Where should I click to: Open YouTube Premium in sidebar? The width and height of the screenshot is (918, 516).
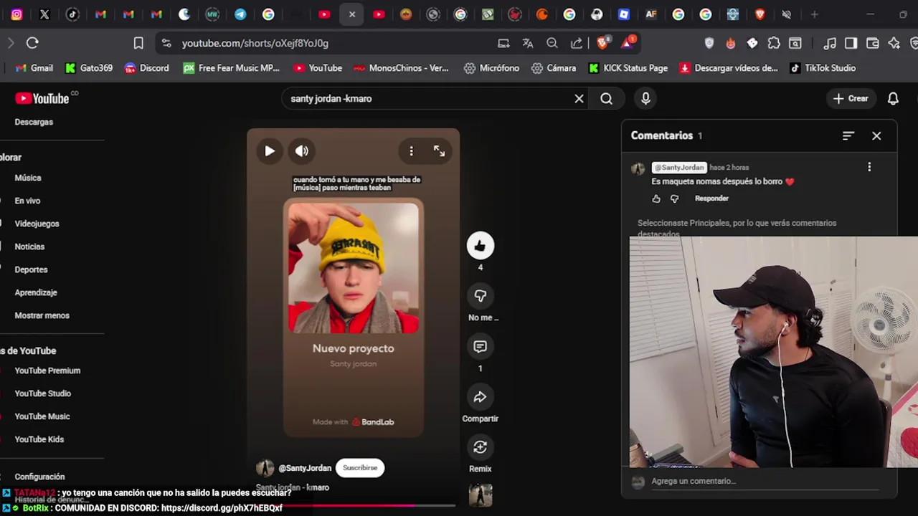pyautogui.click(x=47, y=371)
